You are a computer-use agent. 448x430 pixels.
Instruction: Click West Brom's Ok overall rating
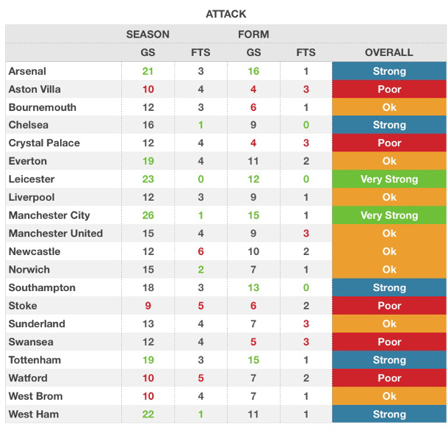tap(389, 396)
